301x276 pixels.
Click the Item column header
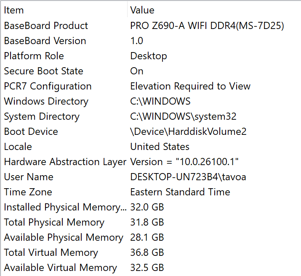coord(14,11)
